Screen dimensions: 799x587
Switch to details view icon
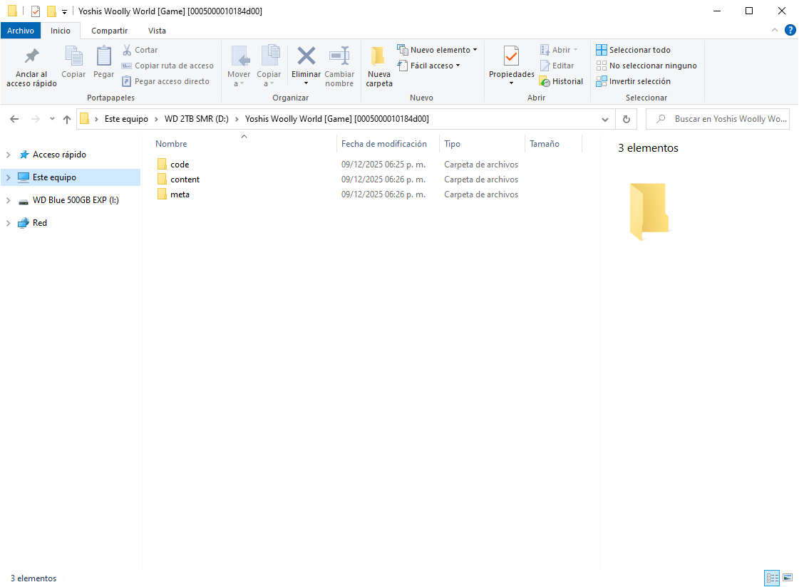[772, 578]
